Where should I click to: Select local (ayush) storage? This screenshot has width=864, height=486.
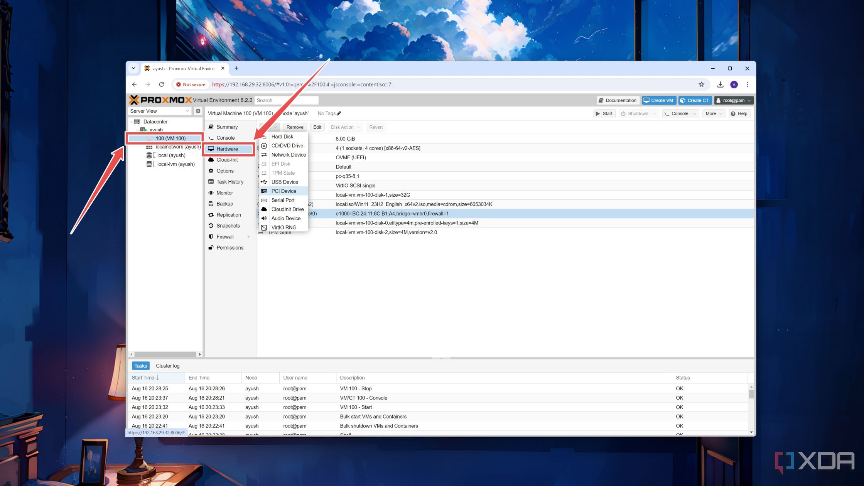(171, 155)
